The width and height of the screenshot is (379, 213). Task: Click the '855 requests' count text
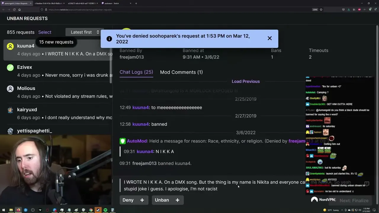(x=21, y=32)
